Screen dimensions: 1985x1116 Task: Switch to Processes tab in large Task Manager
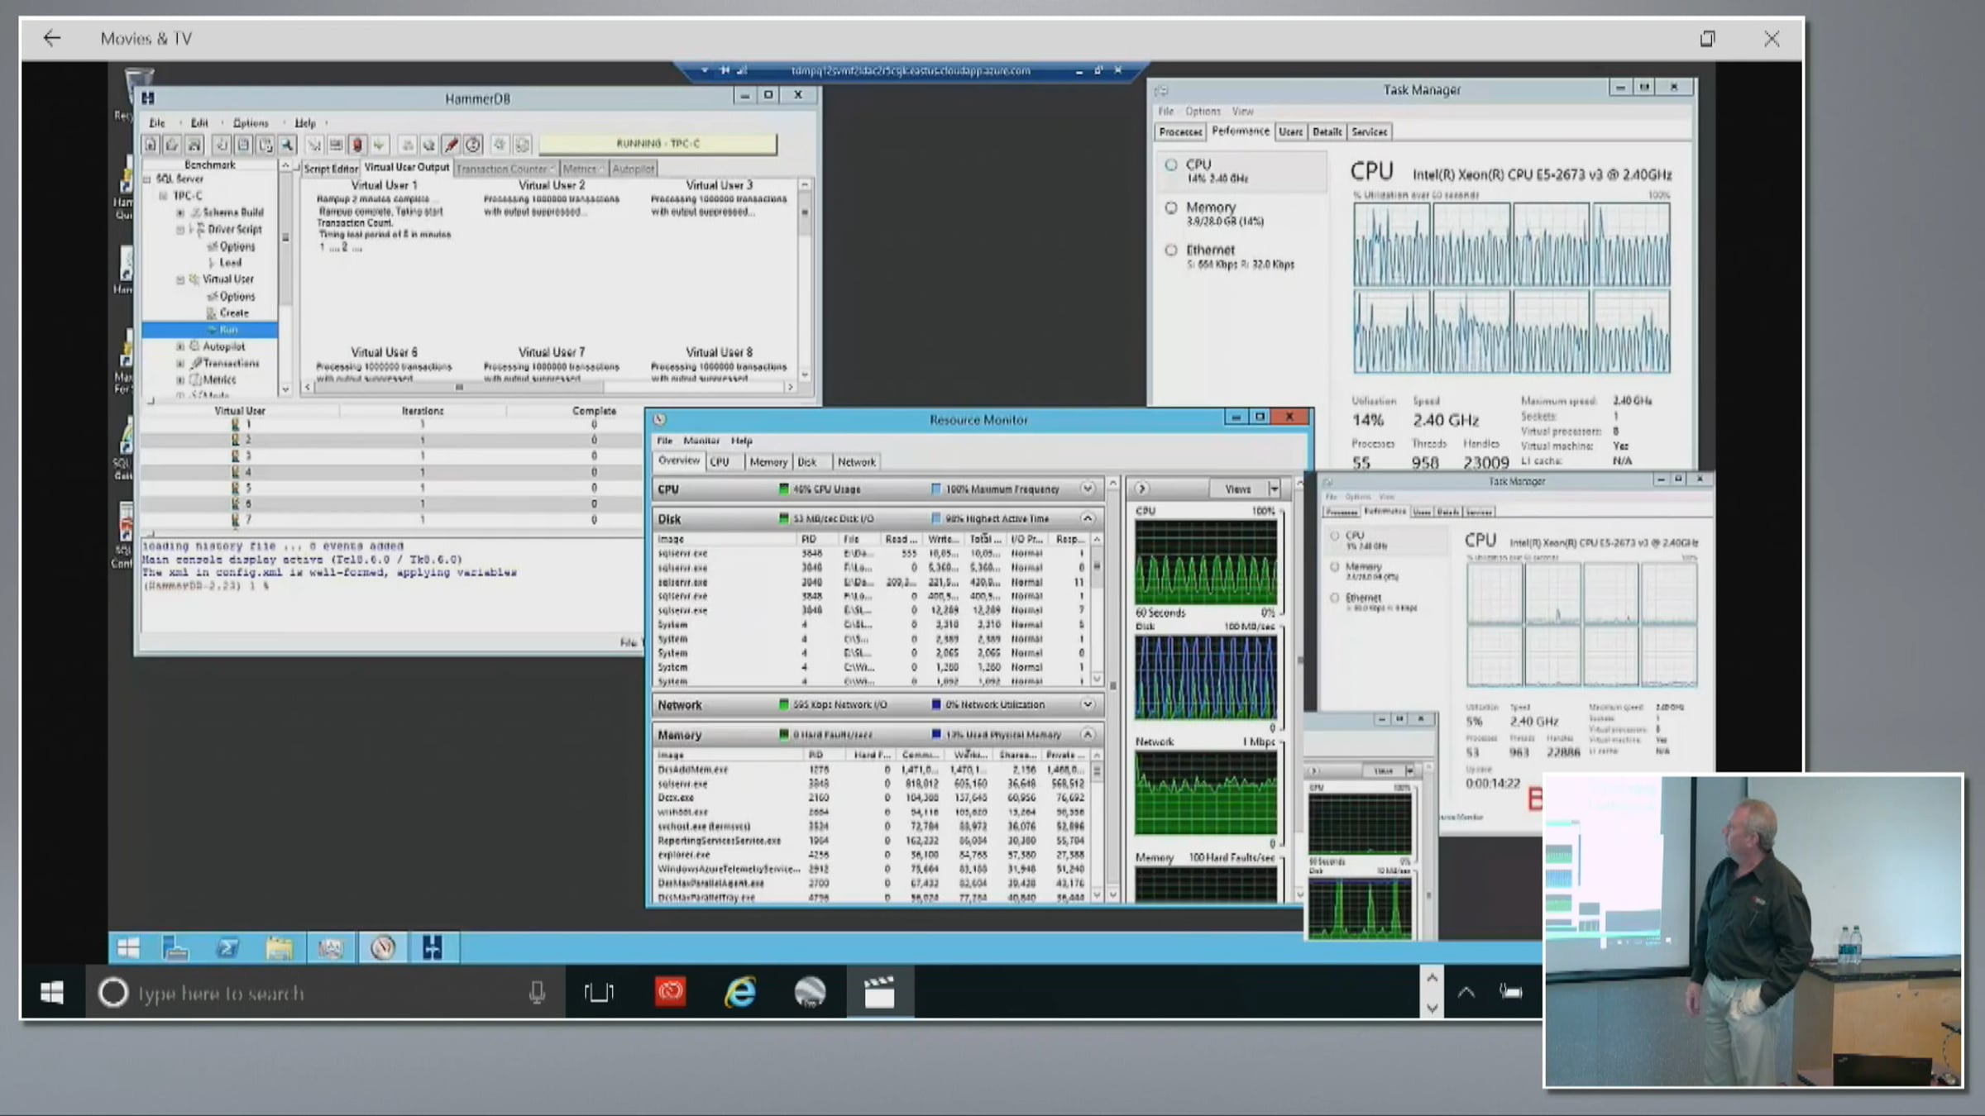(x=1180, y=131)
